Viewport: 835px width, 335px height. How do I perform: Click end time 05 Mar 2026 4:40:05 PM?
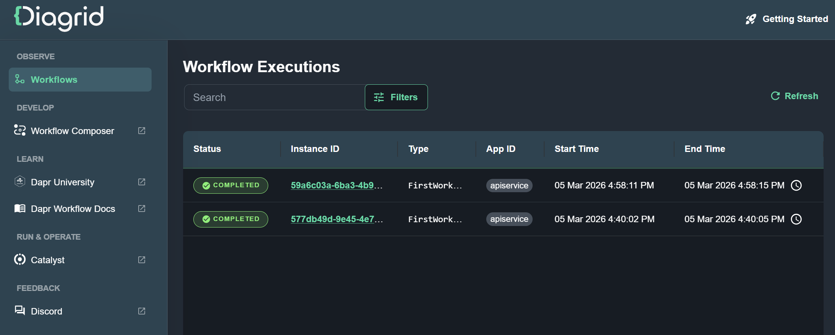(734, 219)
